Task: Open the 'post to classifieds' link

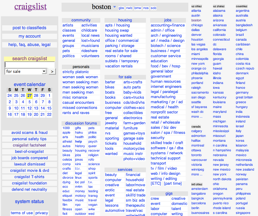Action: pyautogui.click(x=29, y=28)
